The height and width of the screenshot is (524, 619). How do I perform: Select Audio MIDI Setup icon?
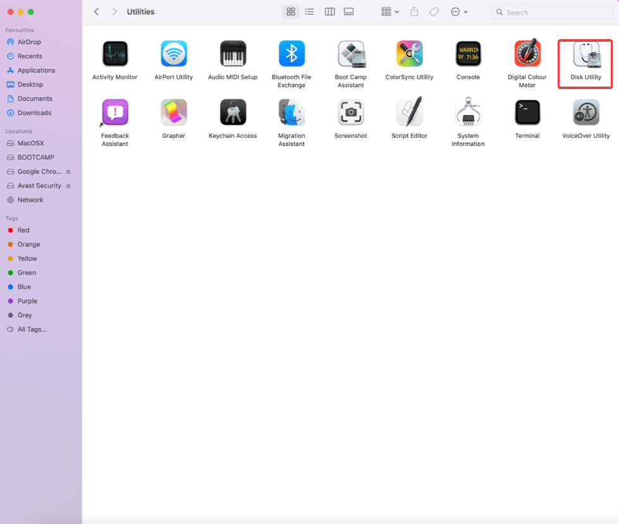233,54
